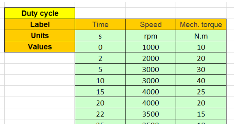Select the Time cell containing 0

(100, 47)
